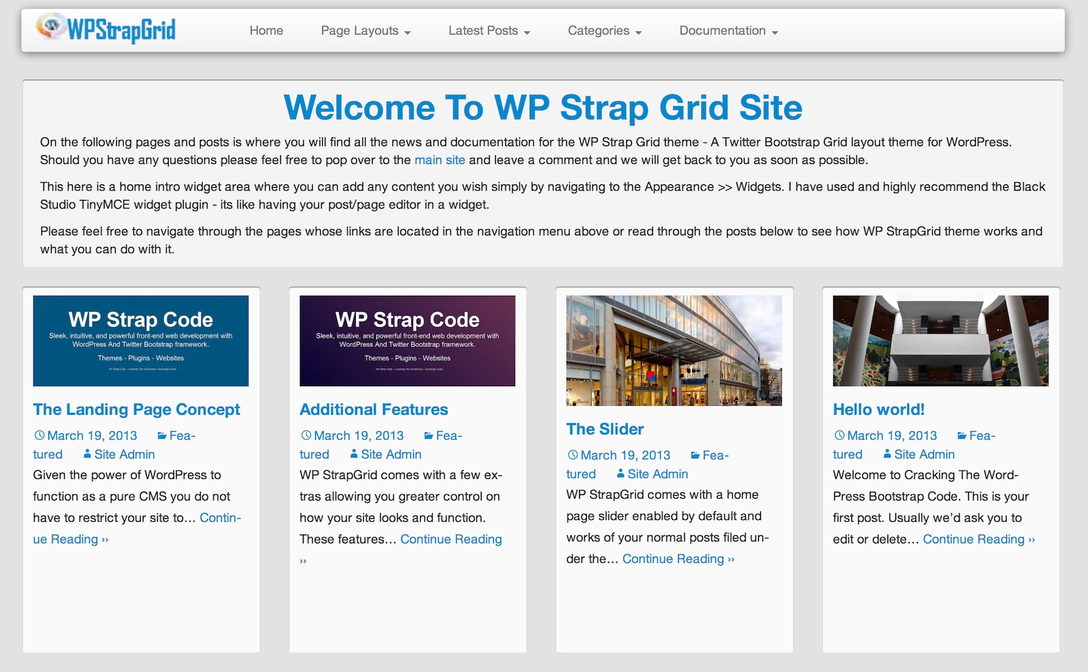The width and height of the screenshot is (1088, 672).
Task: Click the user icon on The Landing Page Concept post
Action: [x=87, y=454]
